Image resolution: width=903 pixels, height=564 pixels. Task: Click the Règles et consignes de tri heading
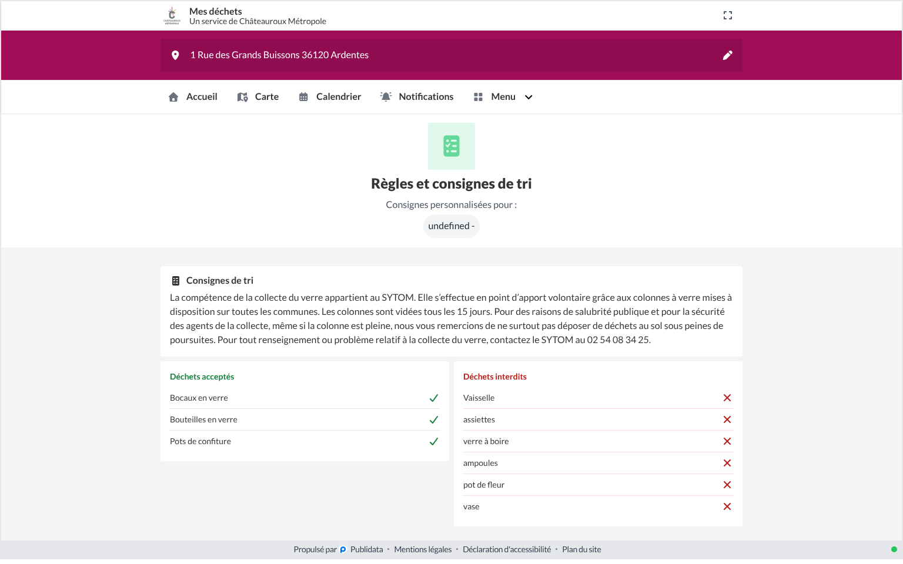tap(451, 184)
